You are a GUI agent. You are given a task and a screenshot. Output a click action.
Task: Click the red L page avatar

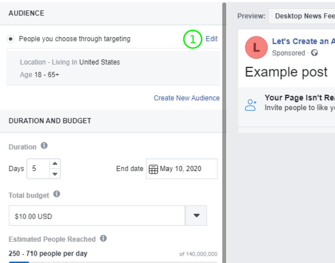pos(256,47)
